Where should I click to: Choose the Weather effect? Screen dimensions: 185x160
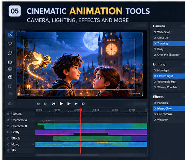pos(169,120)
